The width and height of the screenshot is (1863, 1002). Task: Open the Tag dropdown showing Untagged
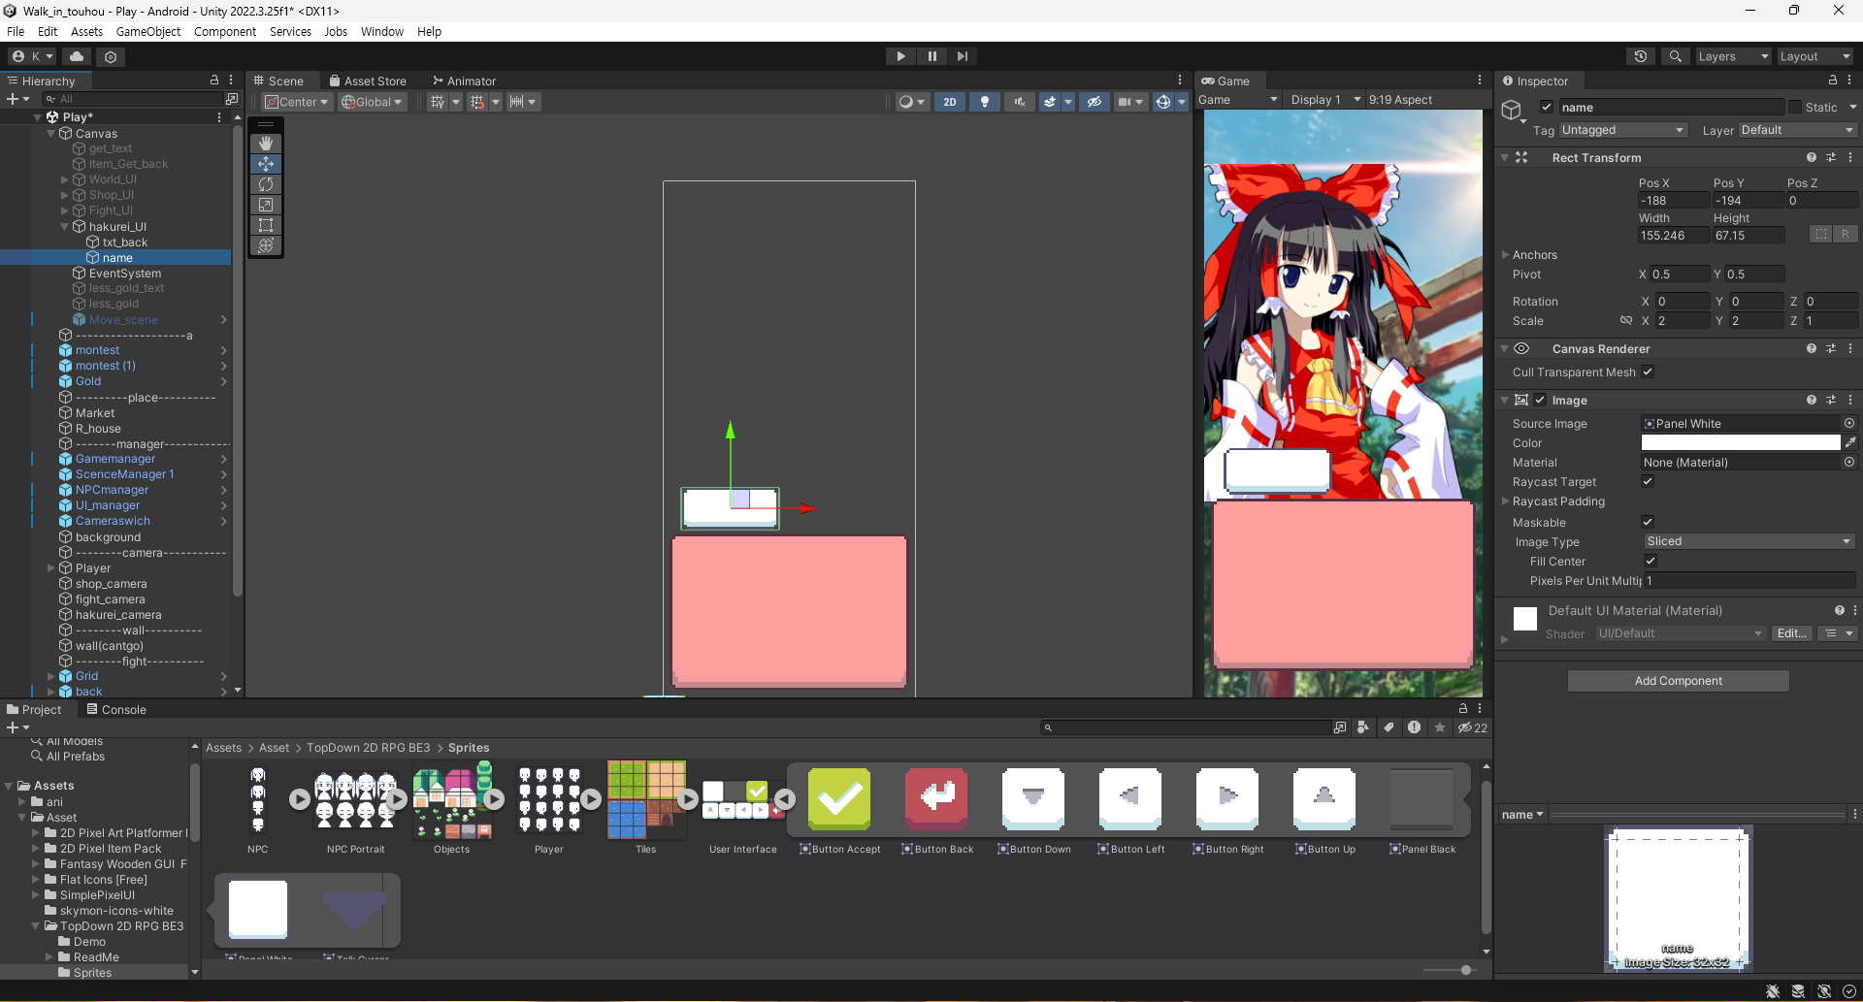pyautogui.click(x=1623, y=130)
